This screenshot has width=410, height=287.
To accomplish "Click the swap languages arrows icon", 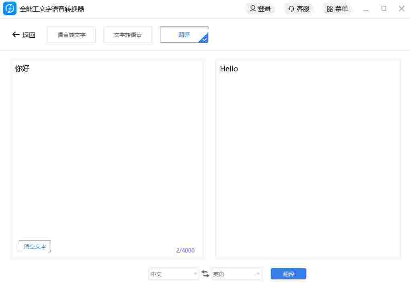I will pos(205,273).
